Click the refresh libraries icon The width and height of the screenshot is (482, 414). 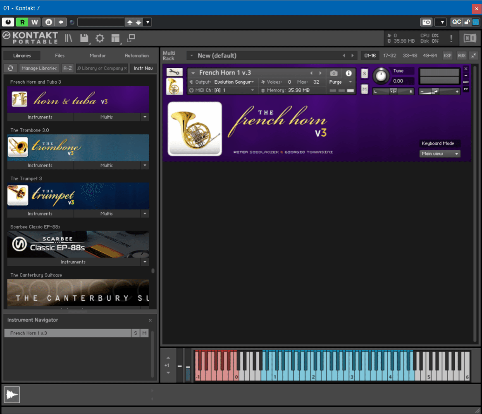pyautogui.click(x=10, y=68)
